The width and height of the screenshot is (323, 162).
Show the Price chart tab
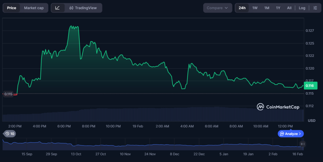pyautogui.click(x=12, y=8)
